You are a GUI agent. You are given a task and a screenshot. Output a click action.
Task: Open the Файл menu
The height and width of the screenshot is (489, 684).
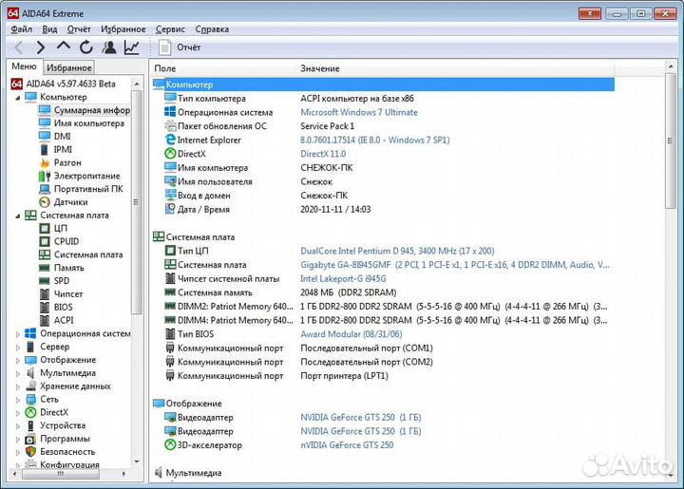tap(21, 29)
